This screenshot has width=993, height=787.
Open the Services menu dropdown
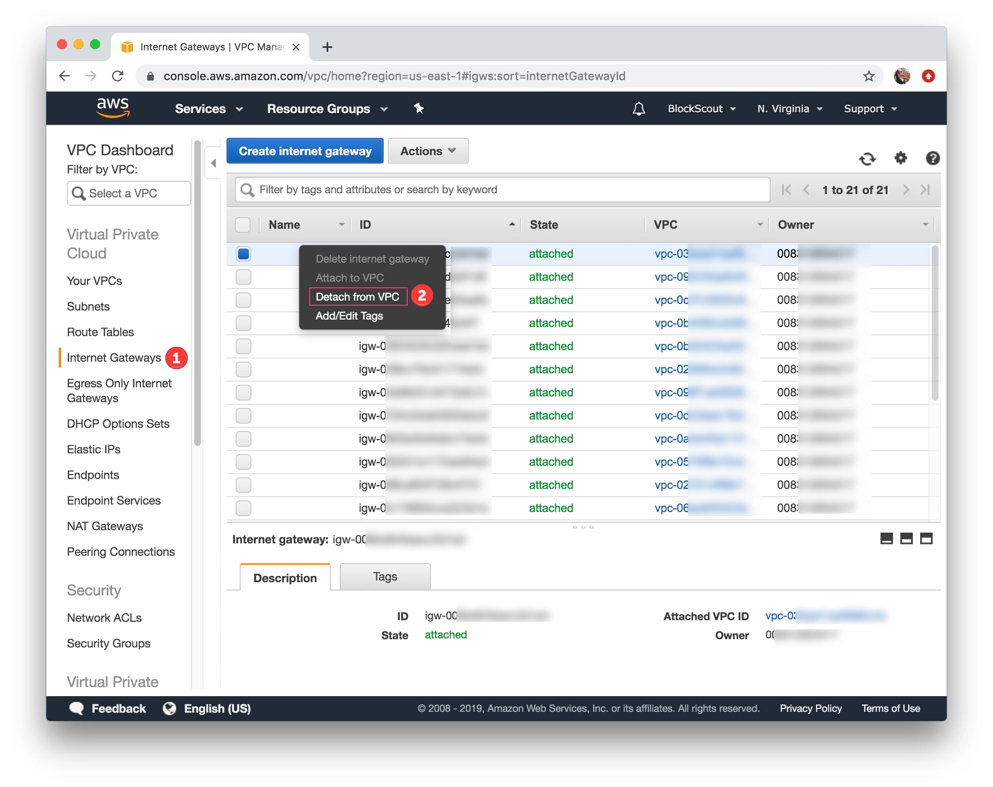[x=208, y=109]
